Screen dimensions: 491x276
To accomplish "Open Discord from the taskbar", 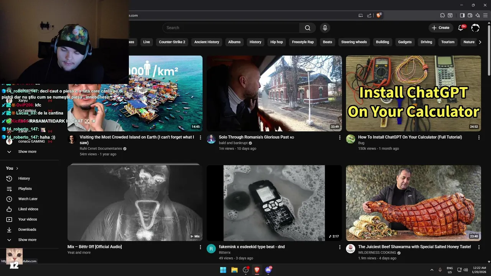I will tap(268, 270).
